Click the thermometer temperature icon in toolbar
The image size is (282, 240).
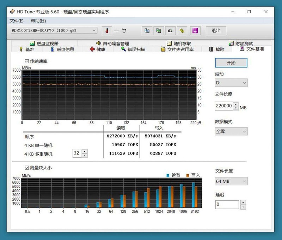click(x=107, y=31)
